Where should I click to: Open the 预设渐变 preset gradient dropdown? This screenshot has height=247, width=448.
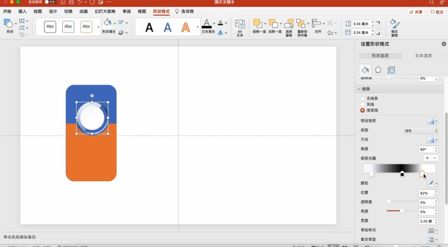point(432,121)
